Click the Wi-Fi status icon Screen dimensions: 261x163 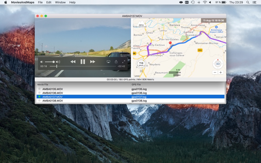[x=205, y=2]
